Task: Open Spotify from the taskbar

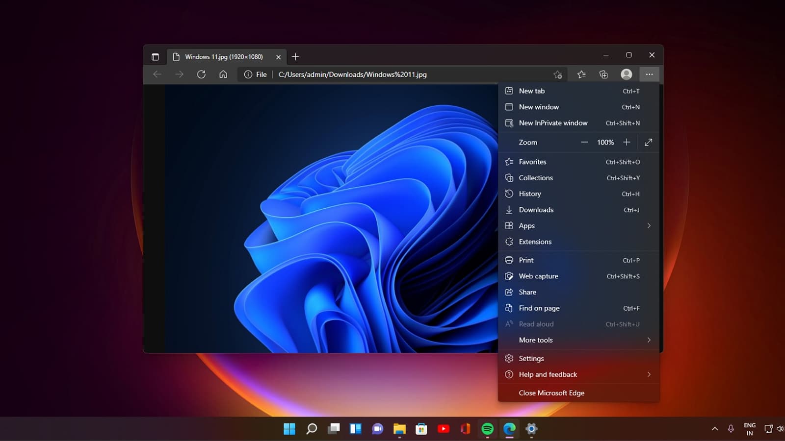Action: [487, 429]
